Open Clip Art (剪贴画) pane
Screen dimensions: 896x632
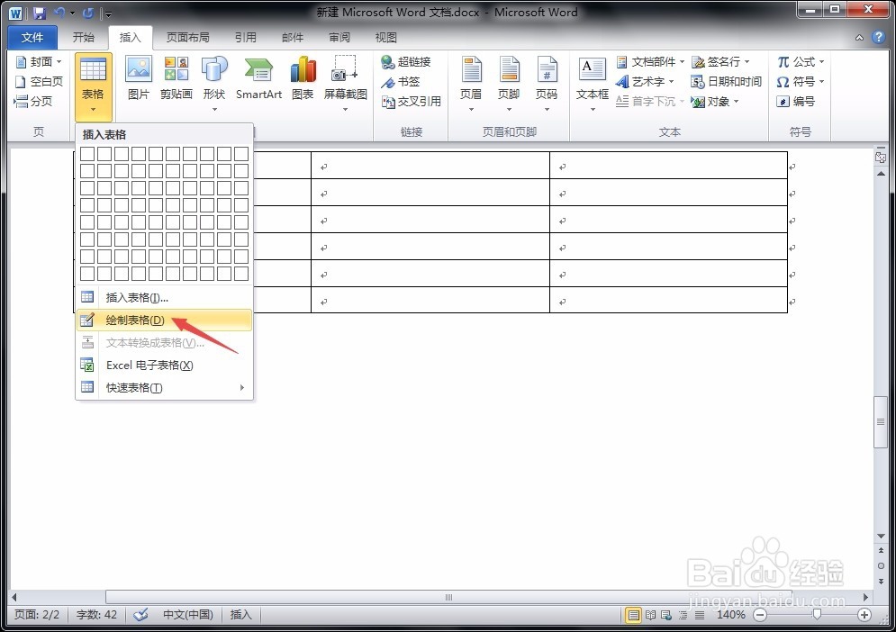[x=176, y=78]
